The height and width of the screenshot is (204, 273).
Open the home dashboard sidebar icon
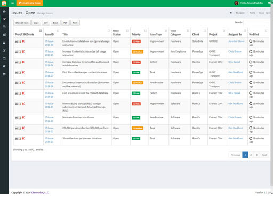(4, 11)
